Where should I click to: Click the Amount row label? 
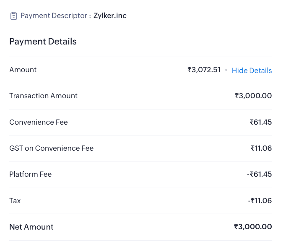(x=23, y=70)
